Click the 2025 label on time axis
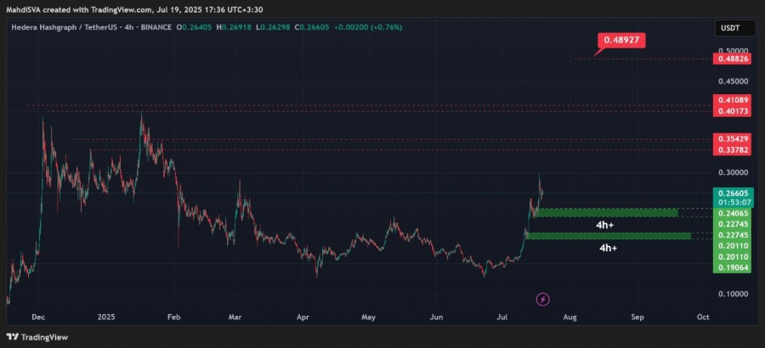 click(106, 317)
